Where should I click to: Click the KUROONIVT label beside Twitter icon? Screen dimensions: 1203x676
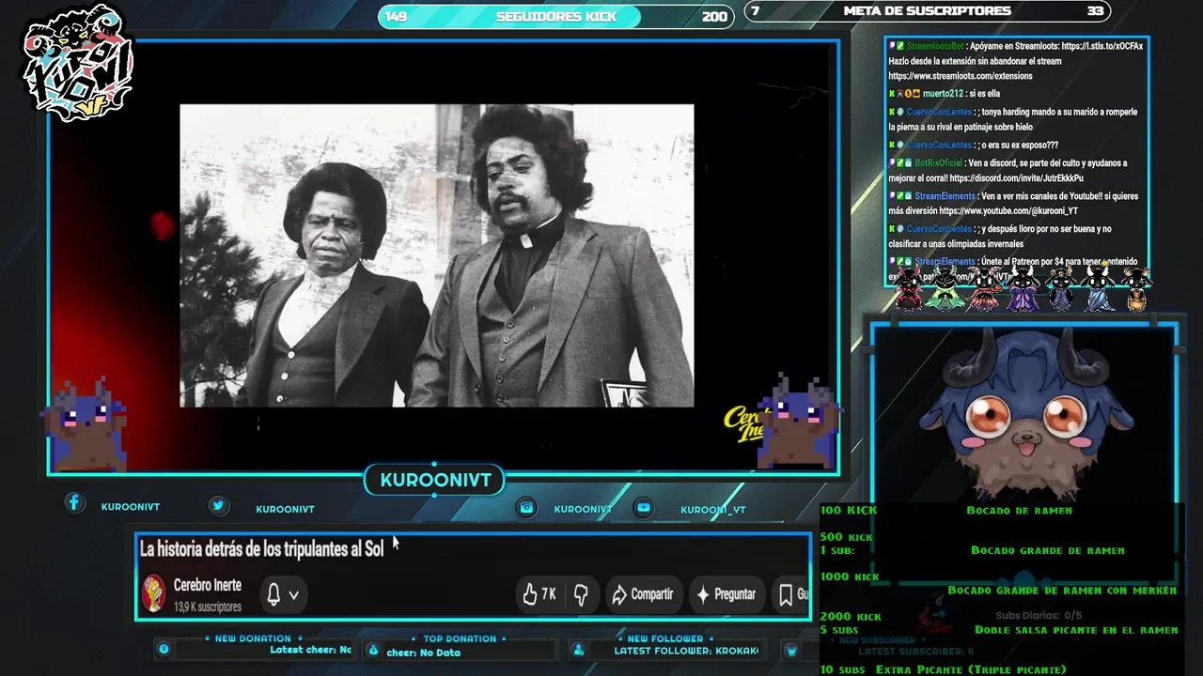(285, 509)
